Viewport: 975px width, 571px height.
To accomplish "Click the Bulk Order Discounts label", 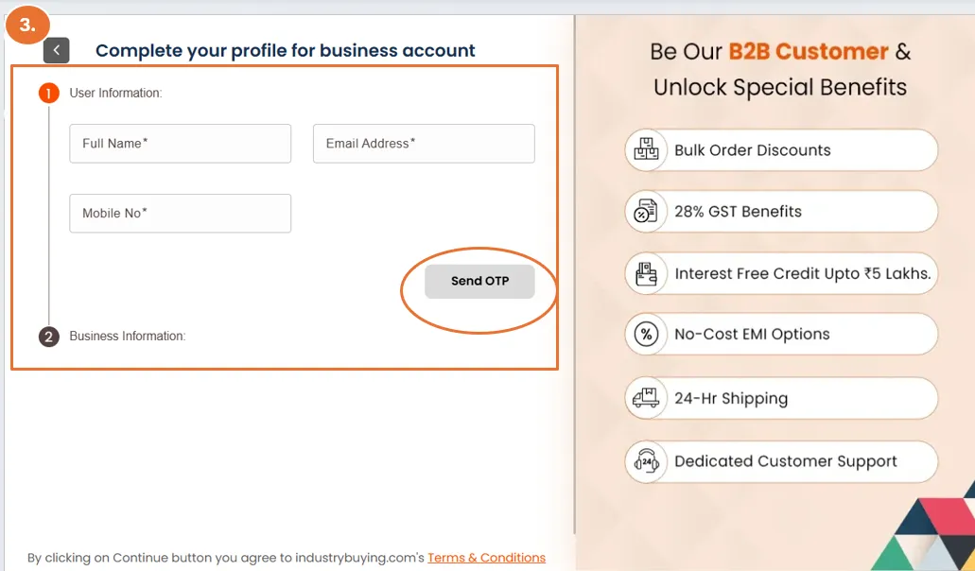I will 752,150.
